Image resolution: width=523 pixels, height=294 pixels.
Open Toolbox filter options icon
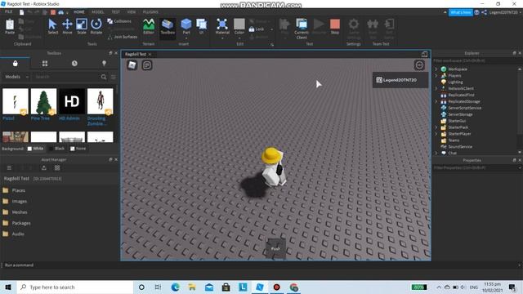[114, 77]
